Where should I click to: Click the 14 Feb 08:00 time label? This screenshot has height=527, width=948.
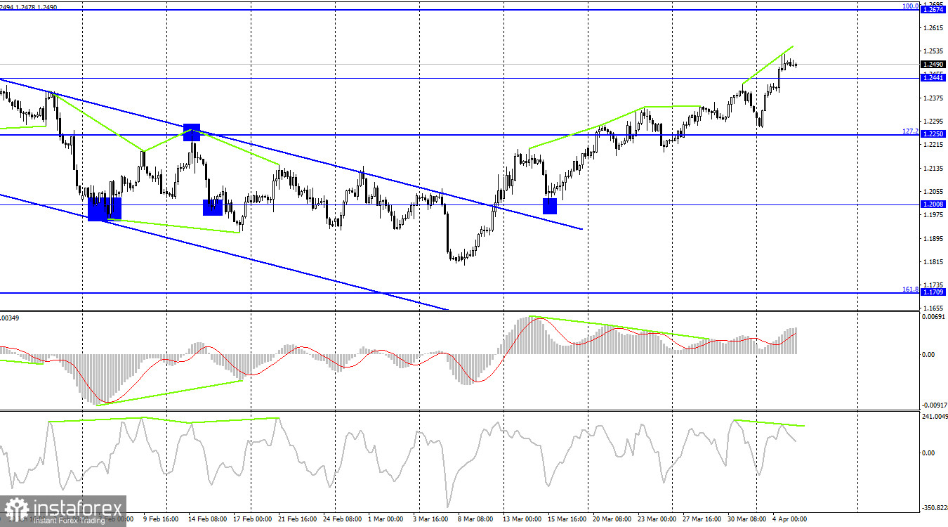(x=206, y=519)
